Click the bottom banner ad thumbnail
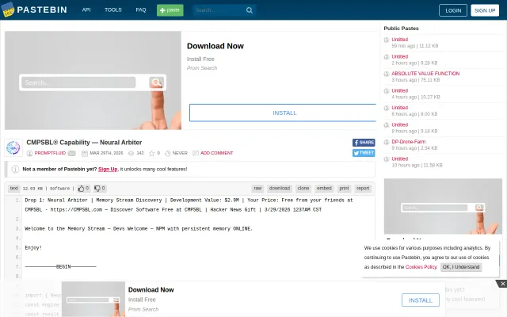The width and height of the screenshot is (507, 317). pos(93,299)
